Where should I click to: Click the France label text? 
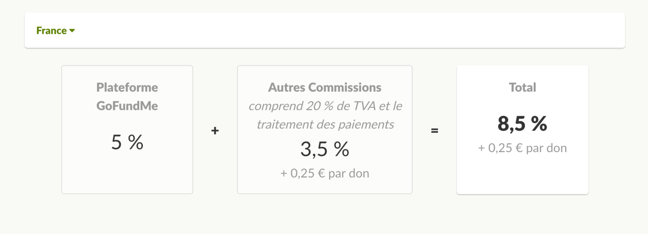pyautogui.click(x=52, y=30)
